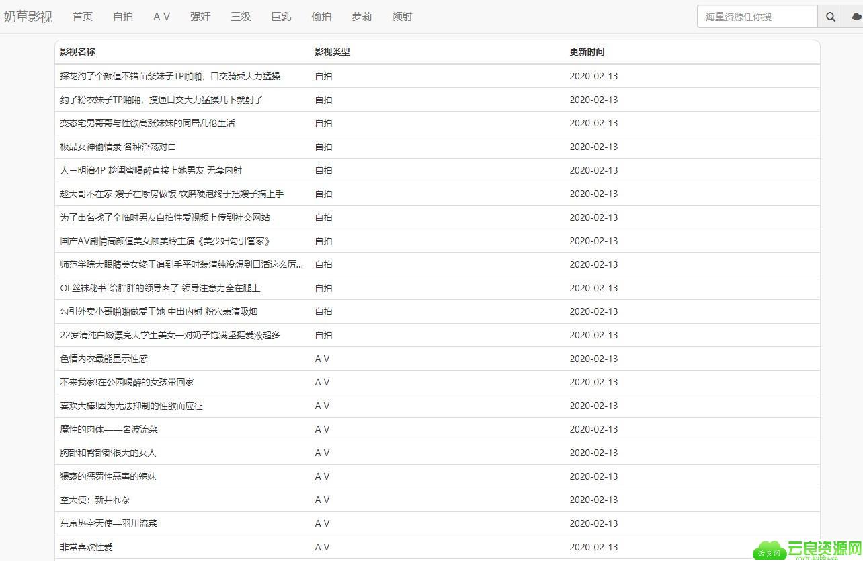The width and height of the screenshot is (863, 561).
Task: Click the date 2020-02-13 in 魔性的肉体——名波流菜 row
Action: pos(593,429)
